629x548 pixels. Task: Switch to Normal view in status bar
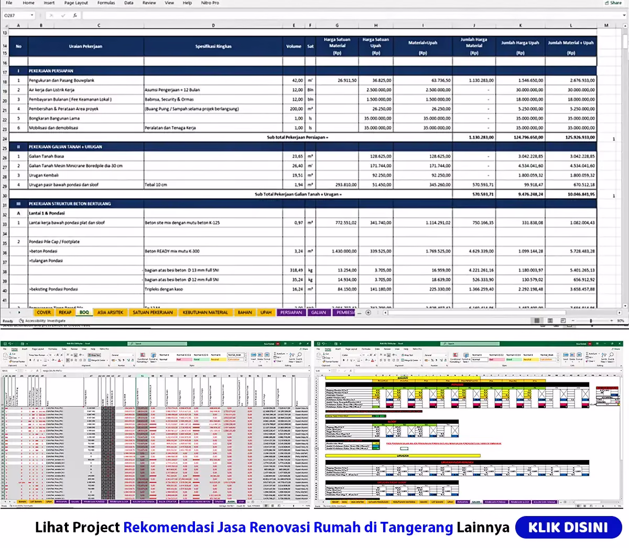pos(536,321)
